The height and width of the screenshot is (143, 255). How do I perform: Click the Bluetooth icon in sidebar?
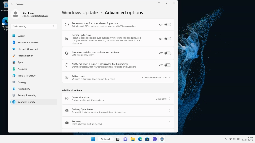pos(14,42)
